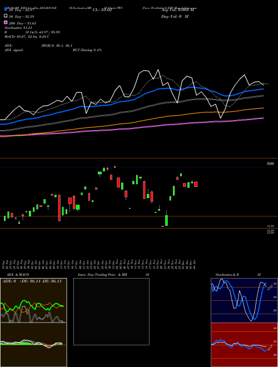The width and height of the screenshot is (278, 367).
Task: Select the 'Avg Vol: 0.003 M' text
Action: (x=177, y=10)
